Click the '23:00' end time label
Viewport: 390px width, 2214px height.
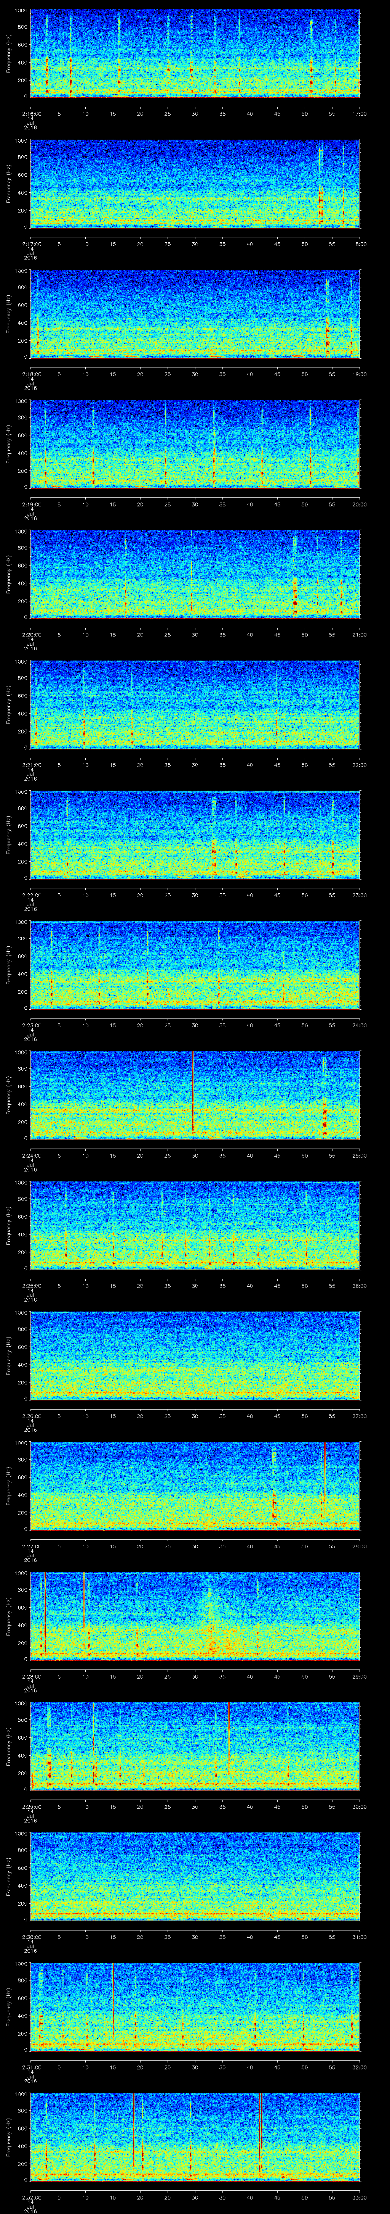click(x=359, y=895)
